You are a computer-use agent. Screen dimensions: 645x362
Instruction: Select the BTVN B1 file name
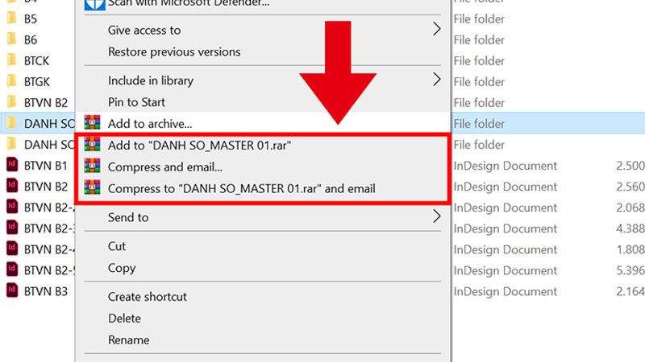pyautogui.click(x=46, y=166)
